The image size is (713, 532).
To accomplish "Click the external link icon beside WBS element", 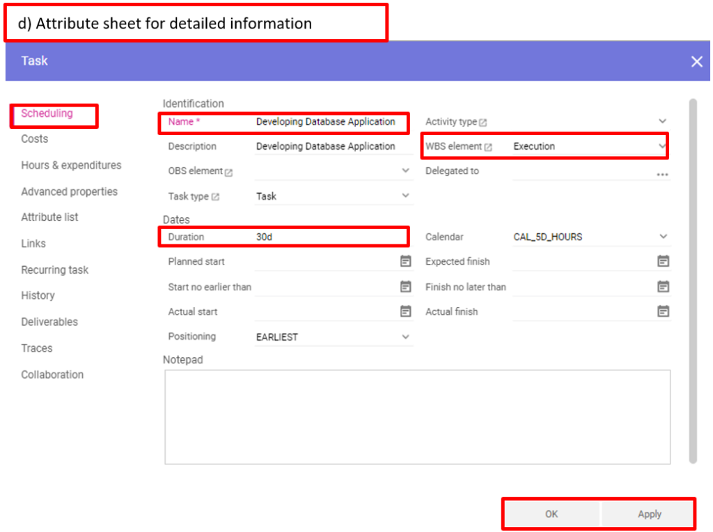I will [488, 147].
